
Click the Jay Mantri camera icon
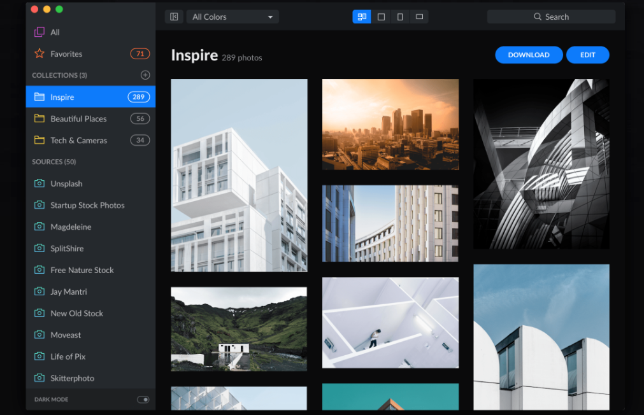[x=39, y=292]
